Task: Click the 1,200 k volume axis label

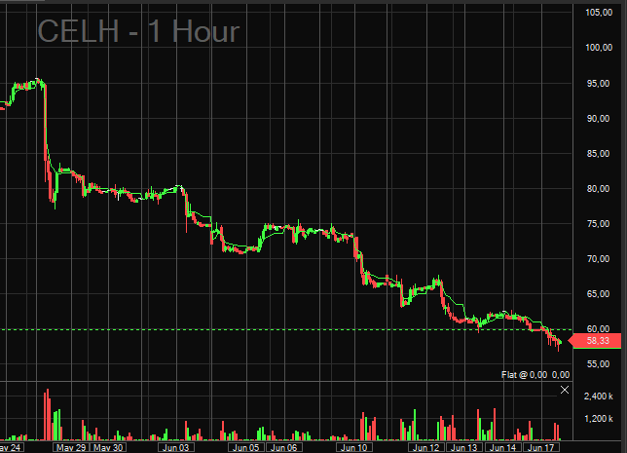Action: 598,419
